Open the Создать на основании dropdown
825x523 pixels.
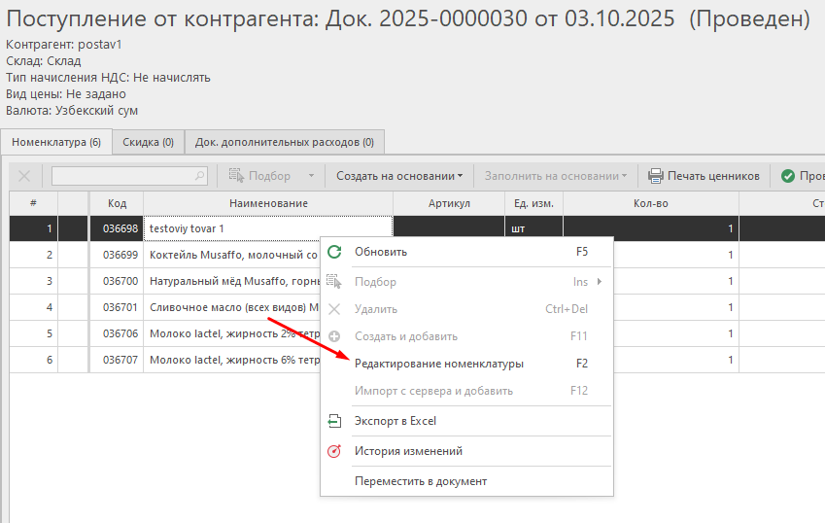click(399, 176)
